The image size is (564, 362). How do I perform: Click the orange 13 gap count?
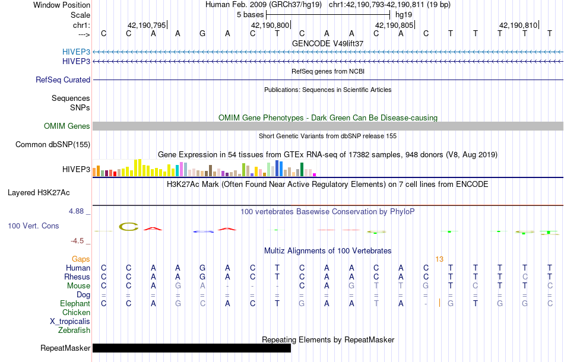click(x=439, y=259)
